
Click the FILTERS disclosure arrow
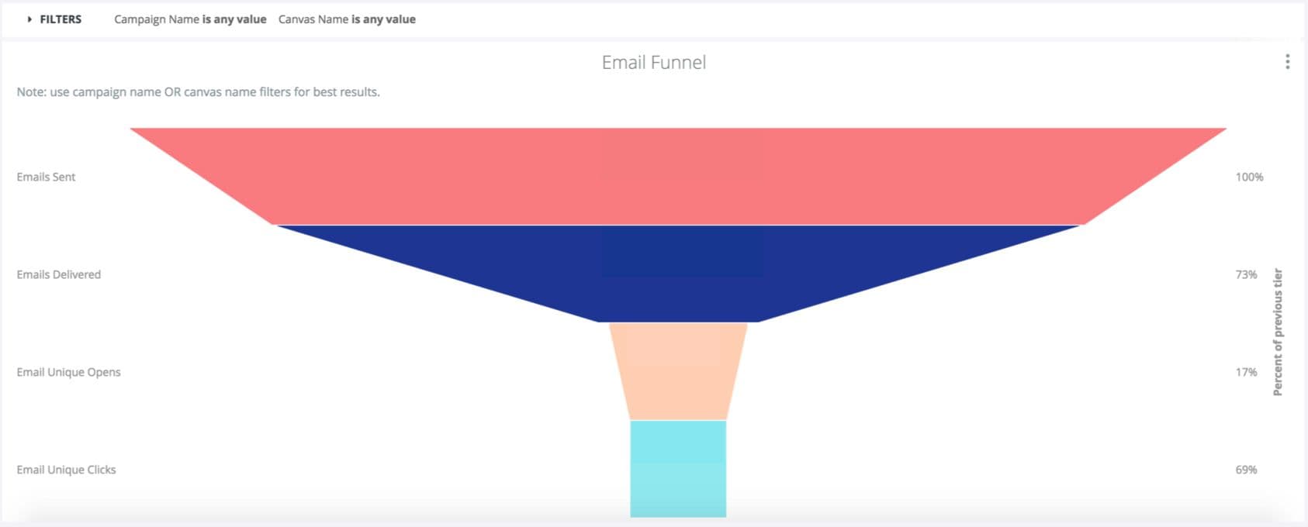(29, 19)
